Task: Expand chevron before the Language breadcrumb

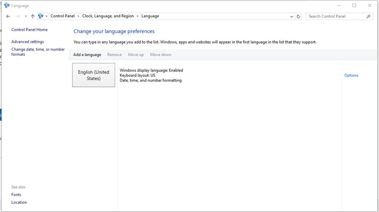Action: [x=138, y=16]
